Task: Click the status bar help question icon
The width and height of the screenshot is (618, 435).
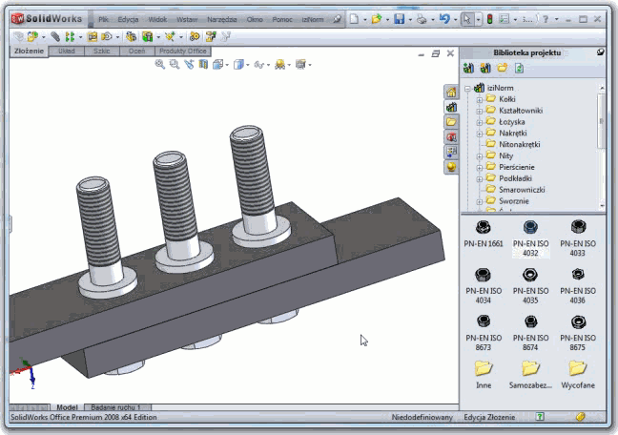Action: 540,417
